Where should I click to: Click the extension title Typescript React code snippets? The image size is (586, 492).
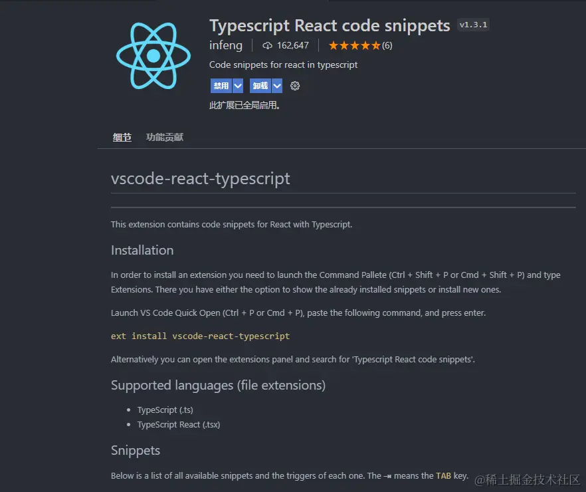click(330, 26)
